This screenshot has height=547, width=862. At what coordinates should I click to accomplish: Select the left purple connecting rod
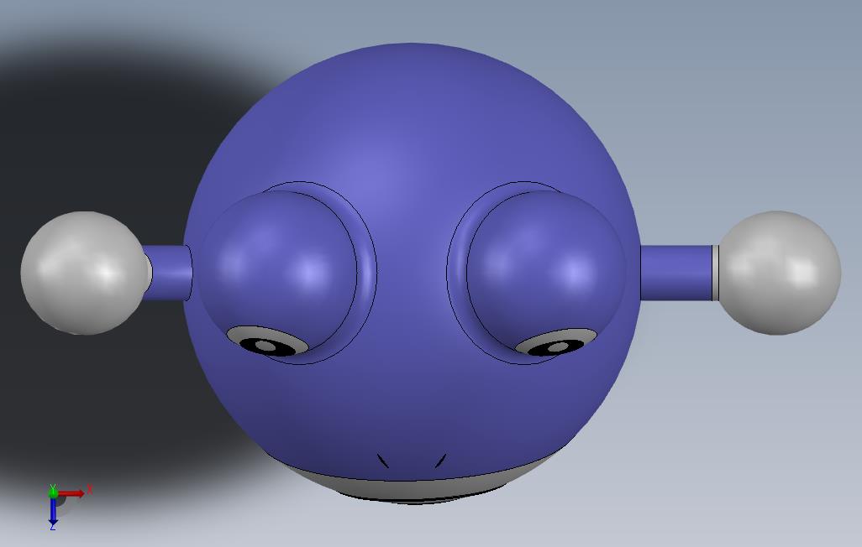[x=168, y=273]
